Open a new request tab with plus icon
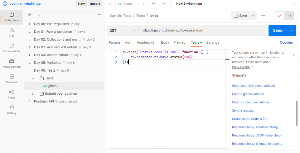 pos(154,4)
